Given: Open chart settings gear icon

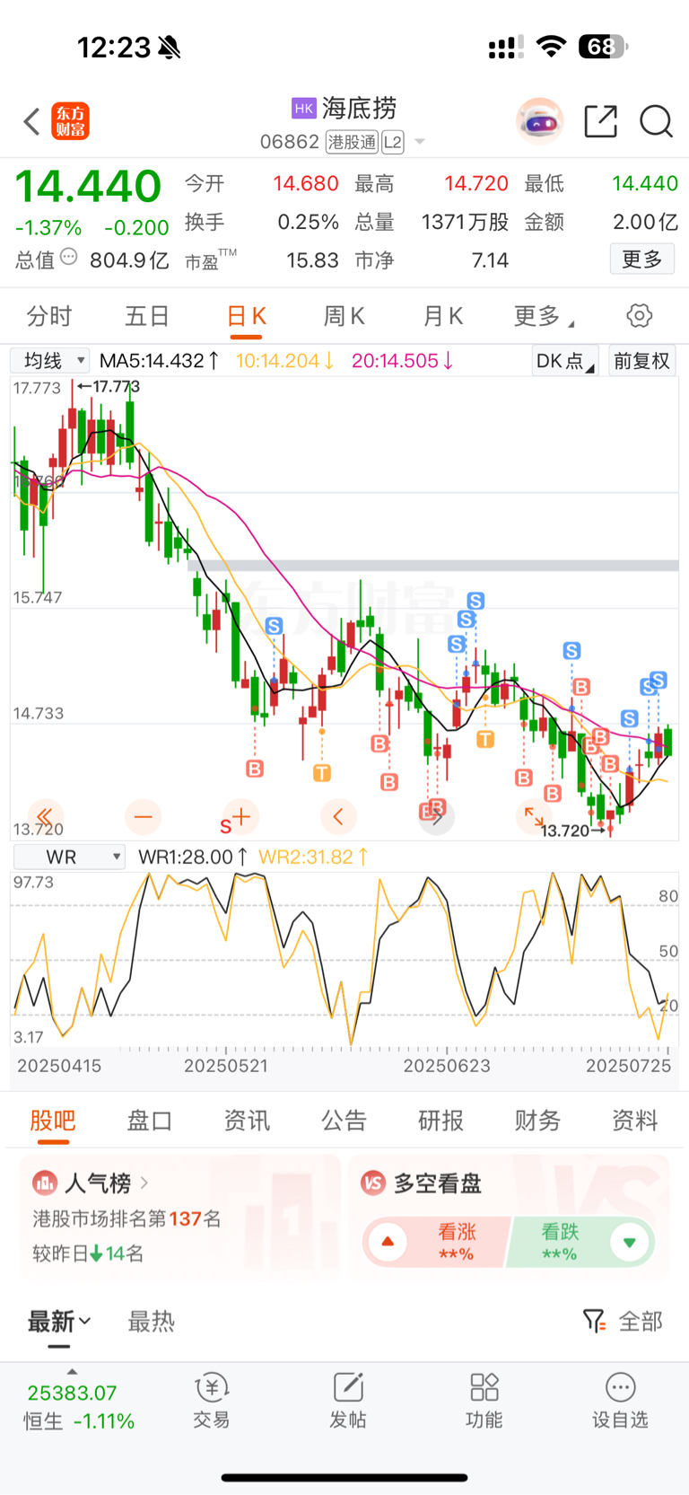Looking at the screenshot, I should point(639,315).
